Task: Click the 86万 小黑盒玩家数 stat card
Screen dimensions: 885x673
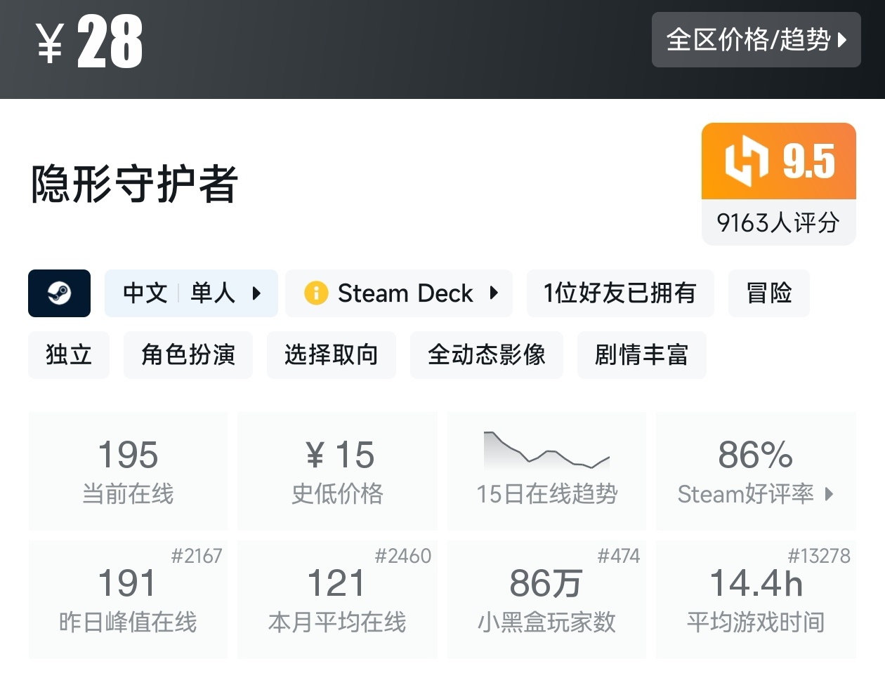Action: [x=546, y=599]
